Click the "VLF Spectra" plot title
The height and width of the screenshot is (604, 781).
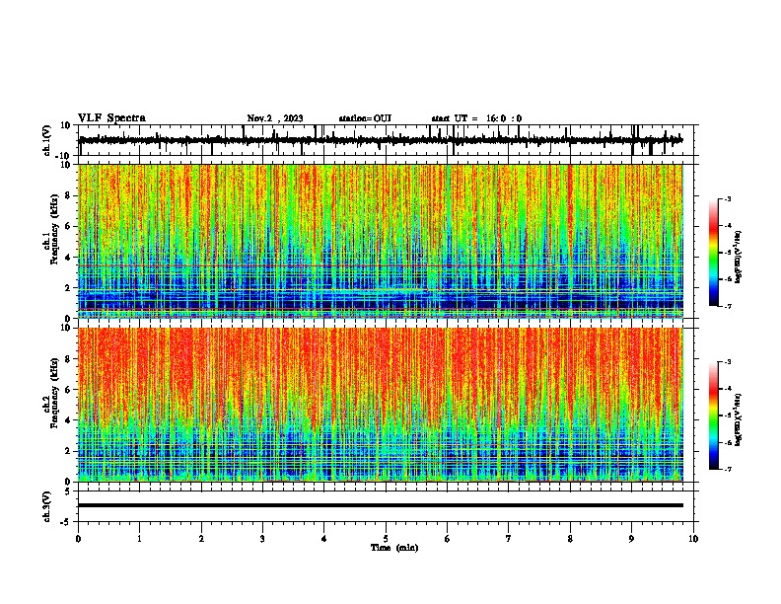(111, 118)
